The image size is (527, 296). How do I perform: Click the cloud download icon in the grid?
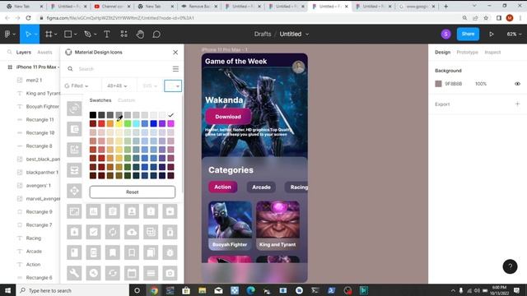132,232
